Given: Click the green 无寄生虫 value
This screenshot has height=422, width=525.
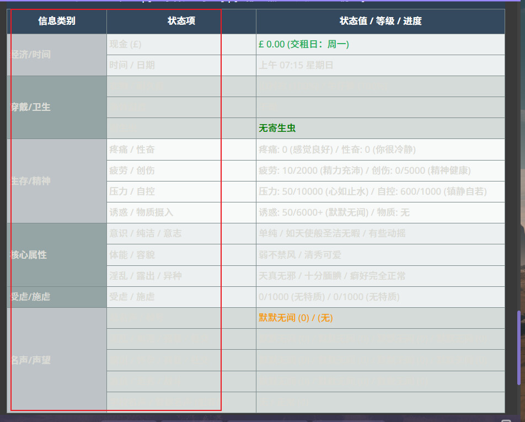Looking at the screenshot, I should [x=277, y=128].
